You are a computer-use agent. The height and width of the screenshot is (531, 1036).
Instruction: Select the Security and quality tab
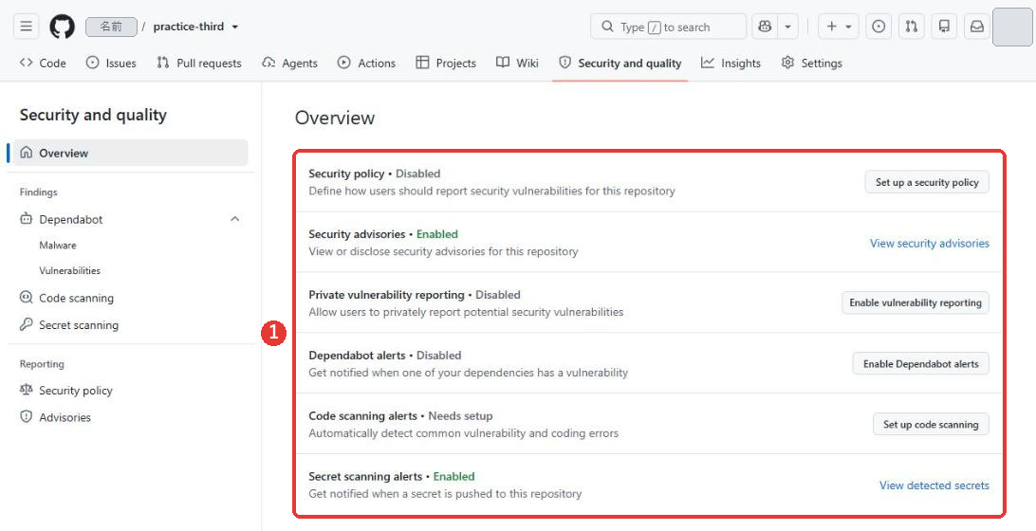coord(620,63)
